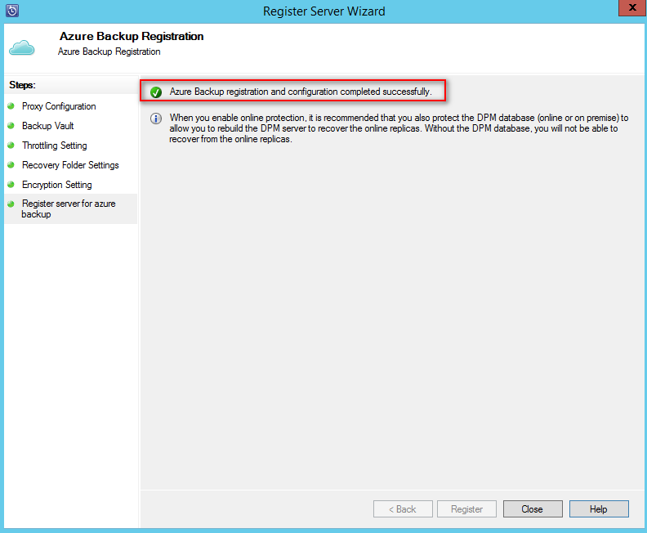Select the Recovery Folder Settings step

(70, 165)
